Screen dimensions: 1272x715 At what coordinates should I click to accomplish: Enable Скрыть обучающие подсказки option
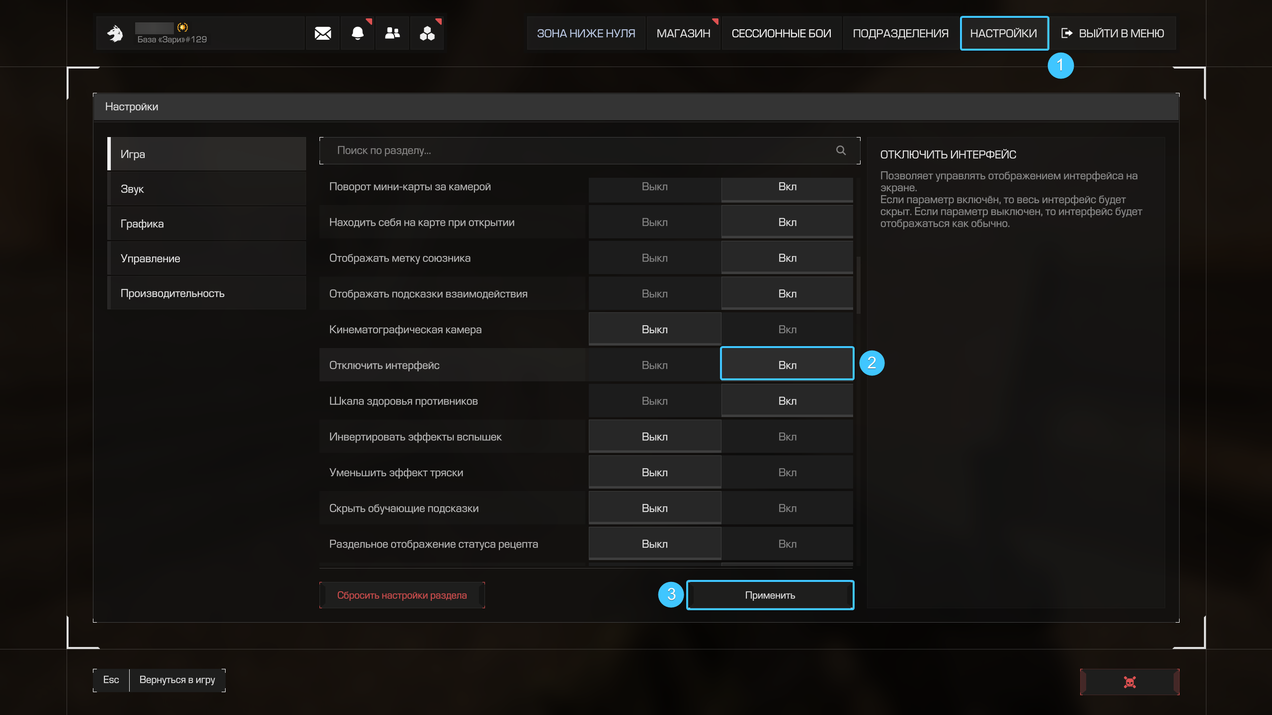[787, 508]
